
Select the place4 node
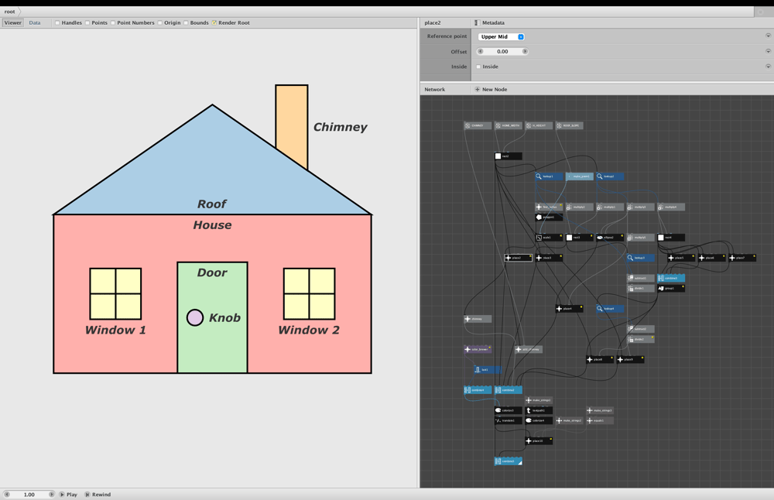[x=569, y=309]
